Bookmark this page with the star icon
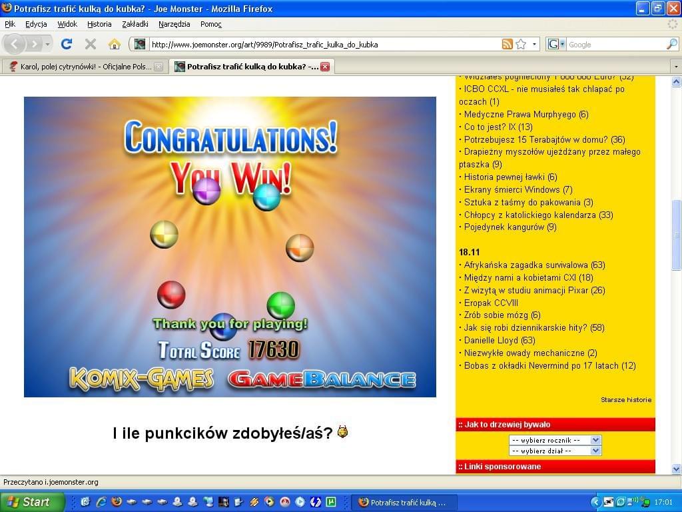The image size is (682, 512). point(521,44)
